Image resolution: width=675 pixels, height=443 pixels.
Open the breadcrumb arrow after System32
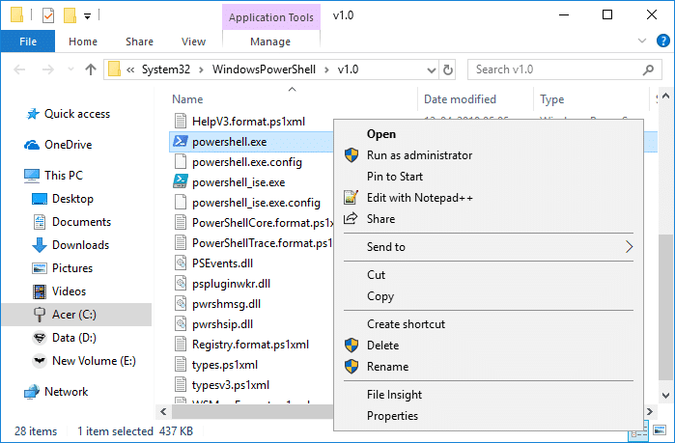(x=201, y=69)
